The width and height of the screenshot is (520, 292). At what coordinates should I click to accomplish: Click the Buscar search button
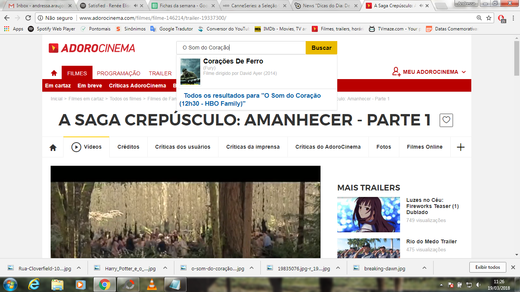point(321,48)
